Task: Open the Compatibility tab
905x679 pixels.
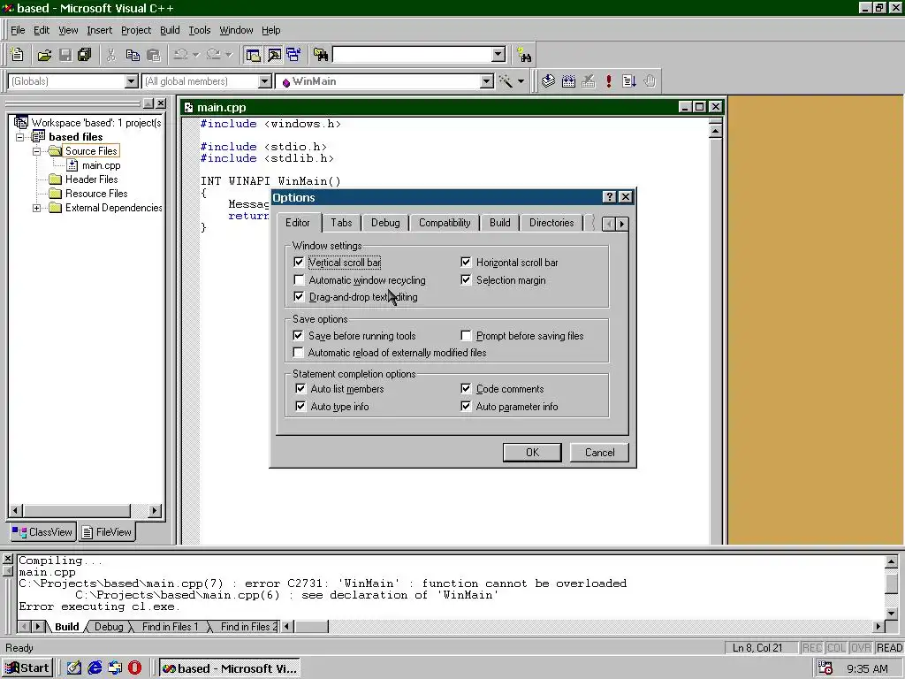Action: tap(445, 223)
